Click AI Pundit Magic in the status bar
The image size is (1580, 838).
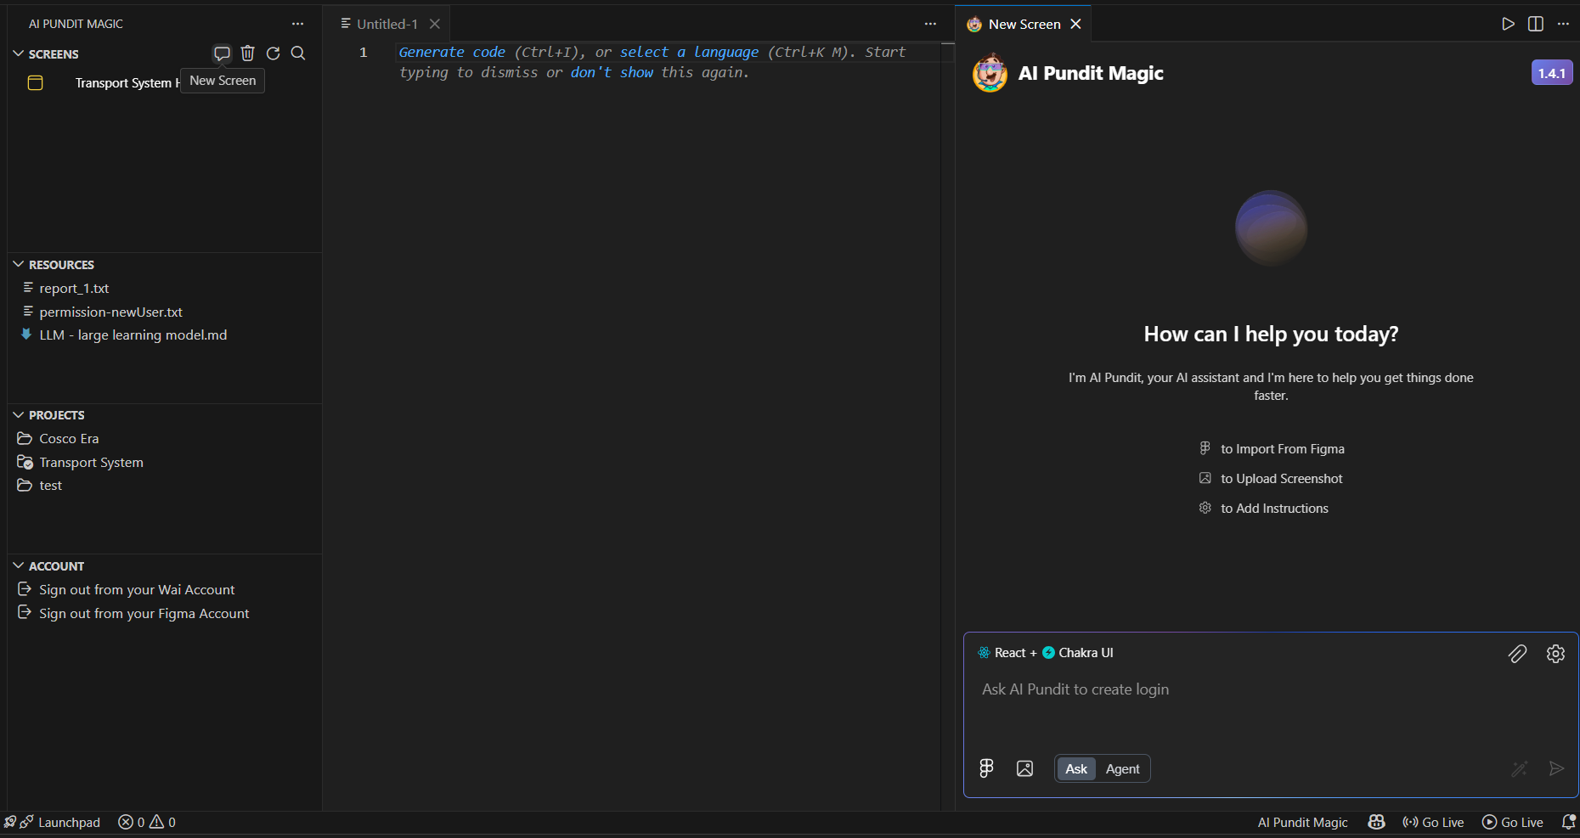click(1302, 822)
